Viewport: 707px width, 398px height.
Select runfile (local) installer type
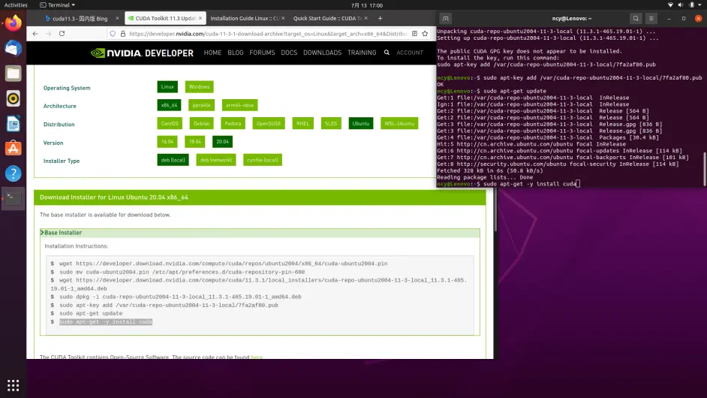tap(263, 160)
